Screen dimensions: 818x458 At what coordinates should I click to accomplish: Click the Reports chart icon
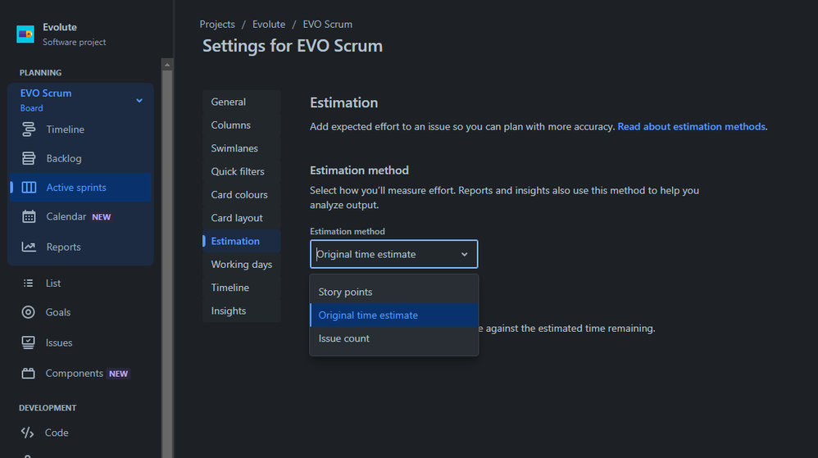coord(29,247)
